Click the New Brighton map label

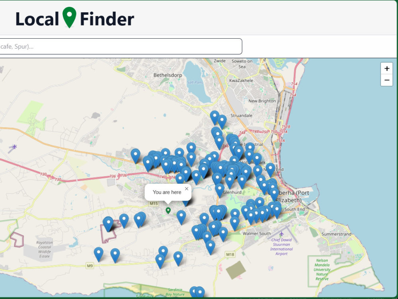pos(262,101)
